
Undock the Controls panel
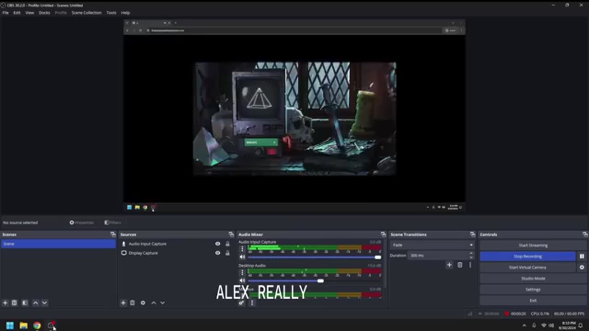(584, 234)
